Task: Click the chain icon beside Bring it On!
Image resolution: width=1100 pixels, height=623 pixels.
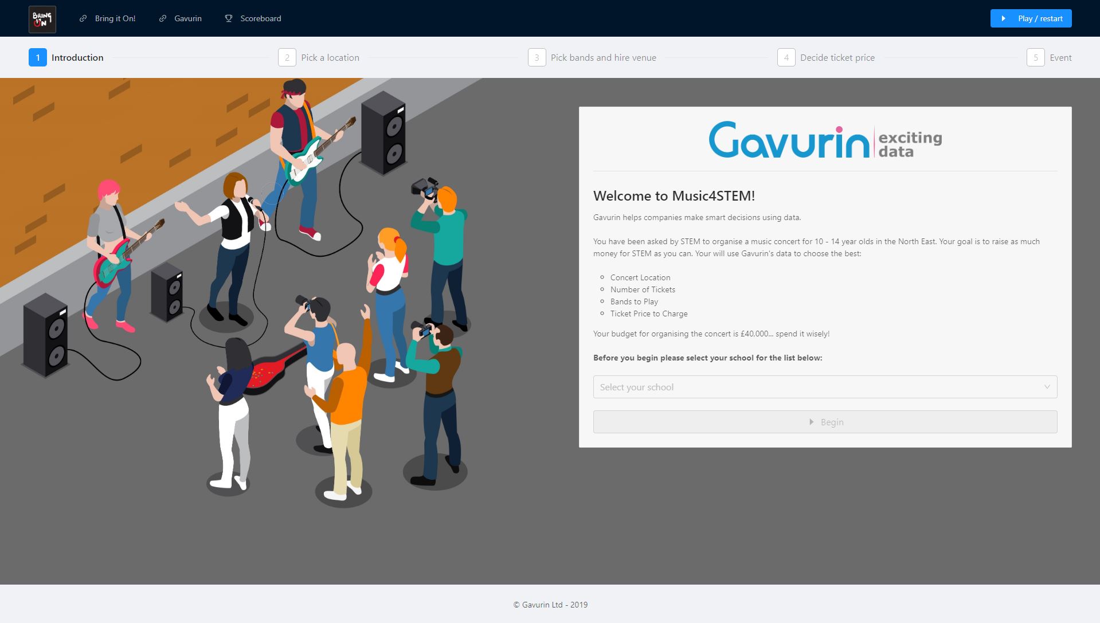Action: click(83, 18)
